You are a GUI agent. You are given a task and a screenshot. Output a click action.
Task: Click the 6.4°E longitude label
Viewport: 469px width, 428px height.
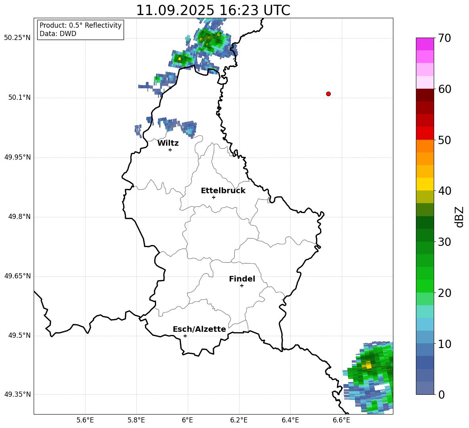tap(290, 420)
